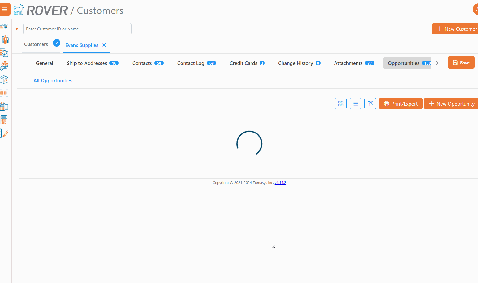478x283 pixels.
Task: Click the ruler and pencil sidebar icon
Action: coord(4,133)
